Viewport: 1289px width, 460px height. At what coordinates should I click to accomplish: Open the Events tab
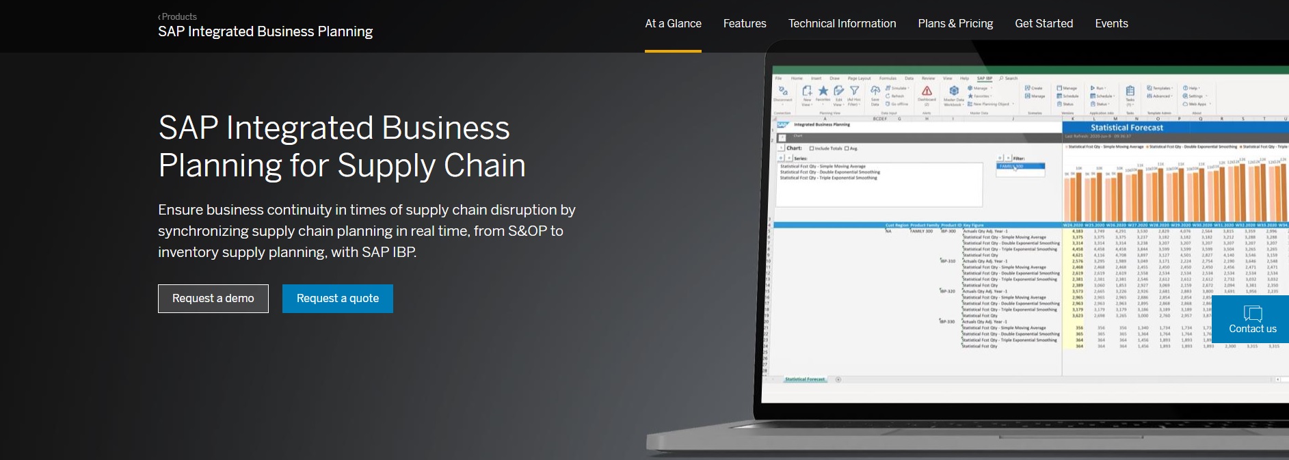pyautogui.click(x=1111, y=23)
